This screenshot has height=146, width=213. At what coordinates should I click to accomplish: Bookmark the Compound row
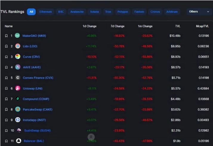click(x=6, y=99)
